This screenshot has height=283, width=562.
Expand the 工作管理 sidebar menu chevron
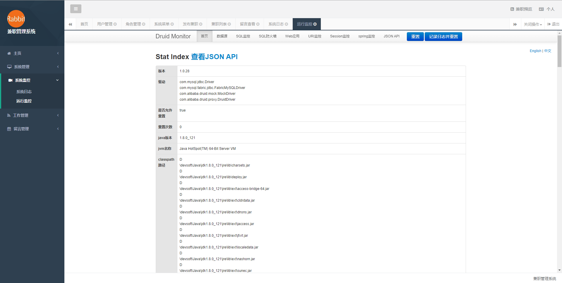click(58, 115)
